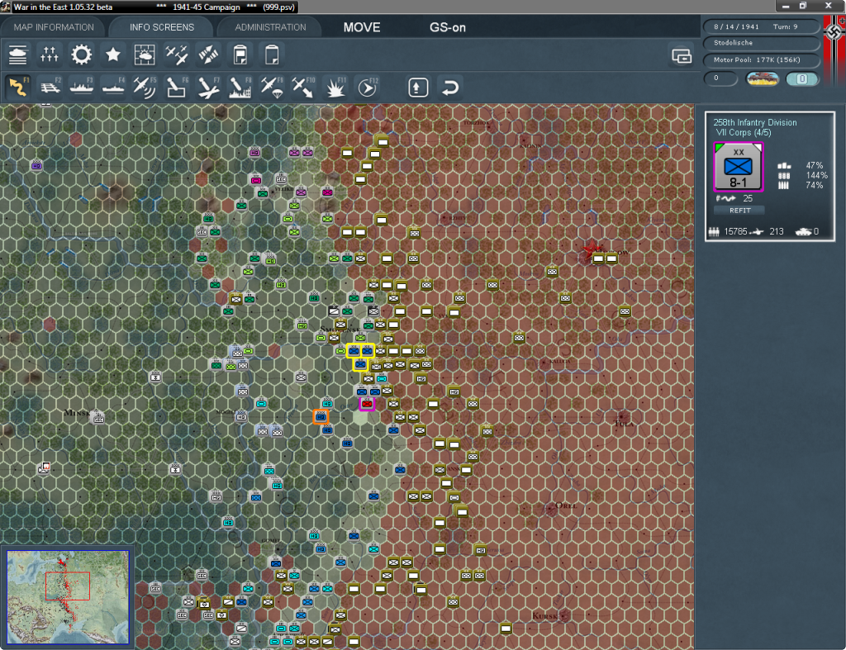
Task: Select the F8 bomb city mode
Action: [x=240, y=87]
